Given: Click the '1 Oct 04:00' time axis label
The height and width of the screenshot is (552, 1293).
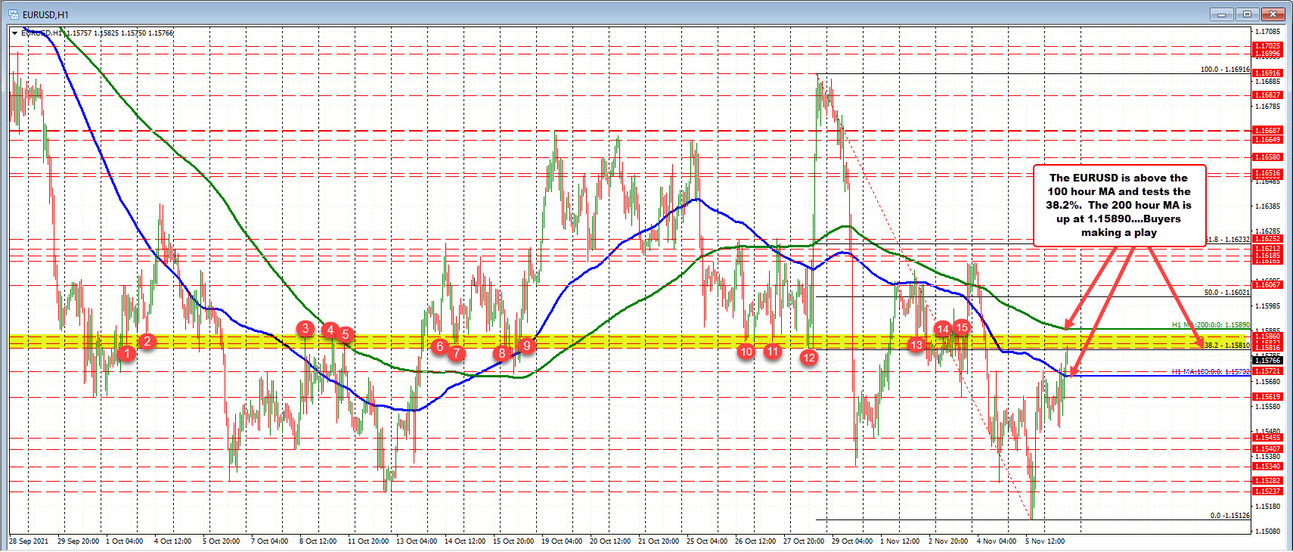Looking at the screenshot, I should click(125, 541).
